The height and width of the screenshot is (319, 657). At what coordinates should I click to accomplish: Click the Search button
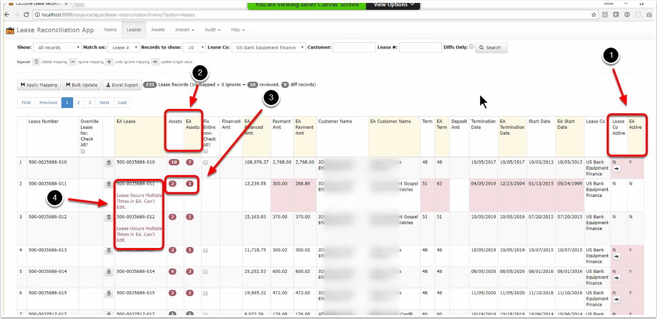(x=491, y=48)
